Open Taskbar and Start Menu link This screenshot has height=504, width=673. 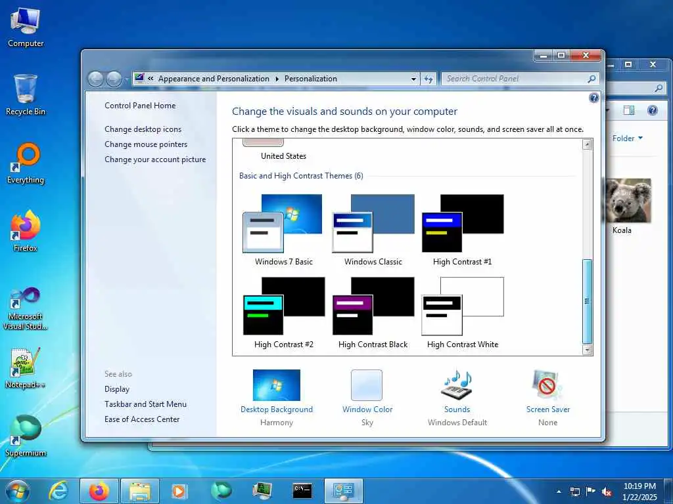[145, 404]
